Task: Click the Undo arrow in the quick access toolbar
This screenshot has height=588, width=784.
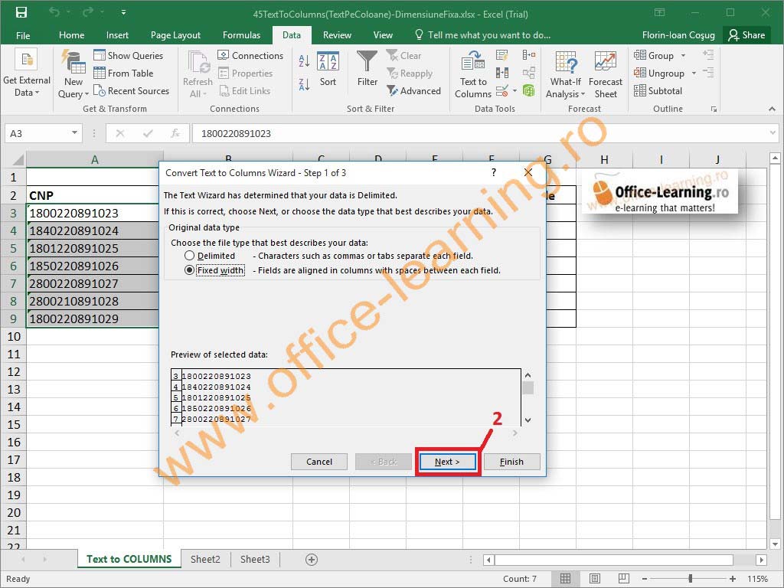Action: click(54, 12)
